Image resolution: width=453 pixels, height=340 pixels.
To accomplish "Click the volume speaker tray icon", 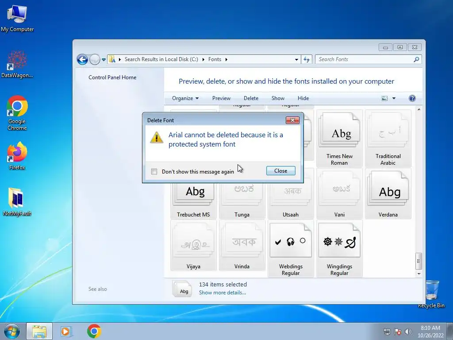I will (408, 332).
